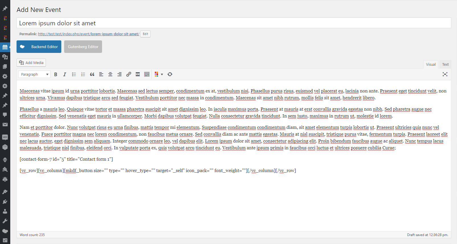Screen dimensions: 457x244
Task: Apply numbered list formatting
Action: (83, 74)
